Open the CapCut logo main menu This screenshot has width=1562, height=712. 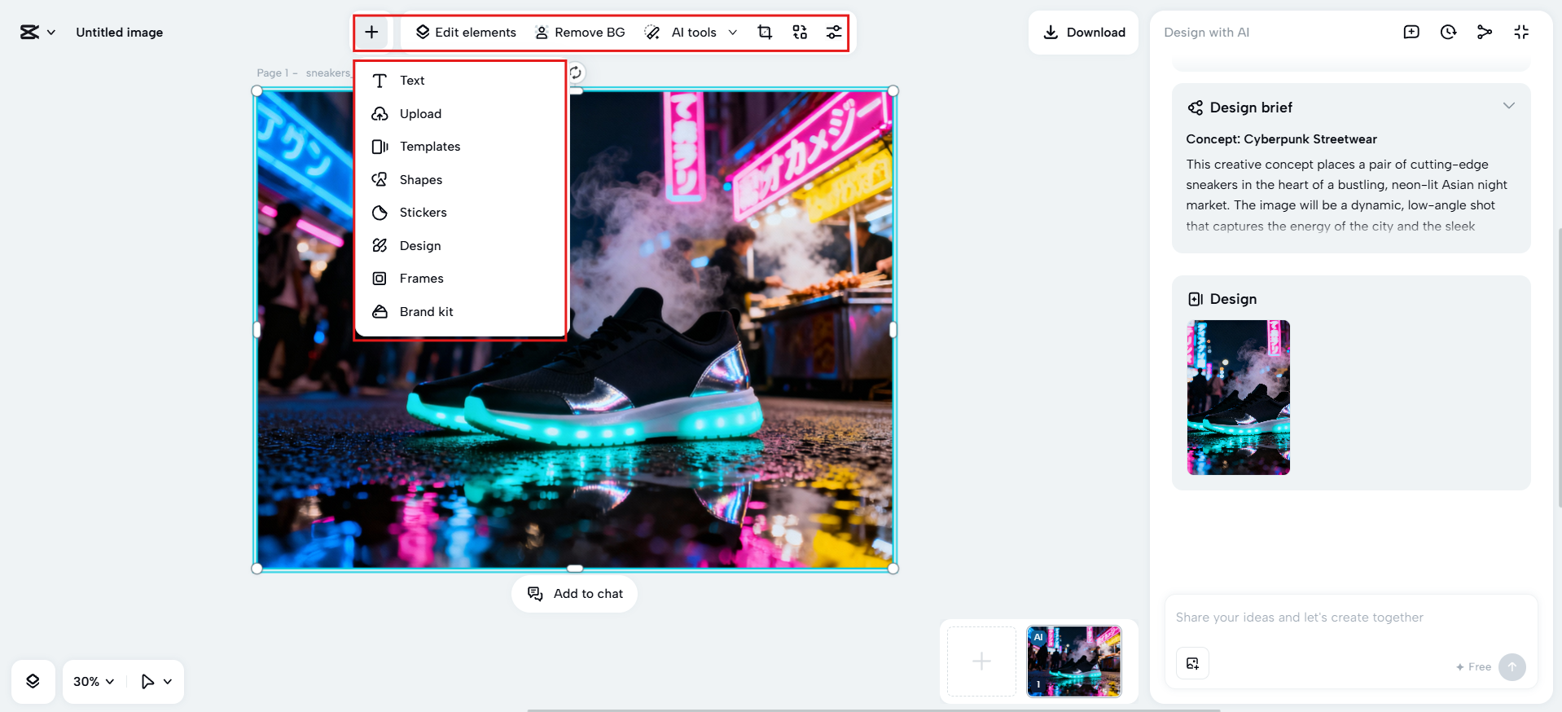(37, 33)
